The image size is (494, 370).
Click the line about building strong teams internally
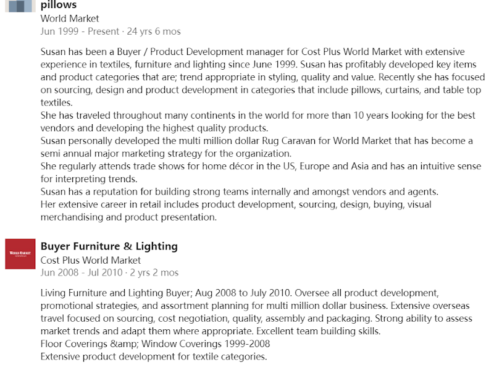(x=240, y=191)
